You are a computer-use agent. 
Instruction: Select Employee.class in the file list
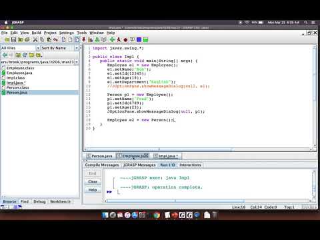(20, 68)
